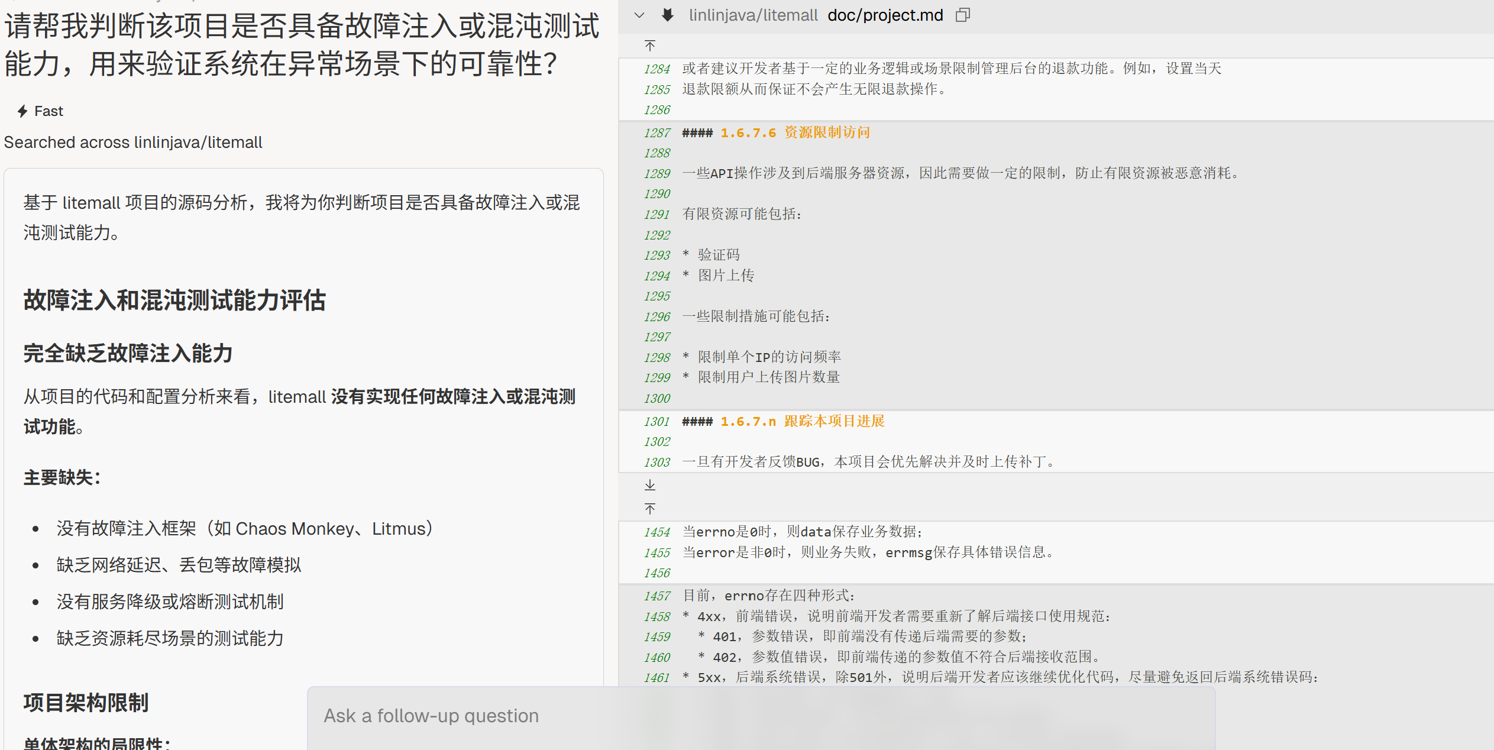The image size is (1494, 750).
Task: Click the 项目架构限制 section heading
Action: (x=86, y=703)
